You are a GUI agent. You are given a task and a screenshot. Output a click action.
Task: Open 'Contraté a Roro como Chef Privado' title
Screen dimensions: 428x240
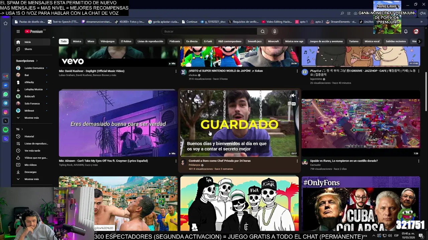219,161
